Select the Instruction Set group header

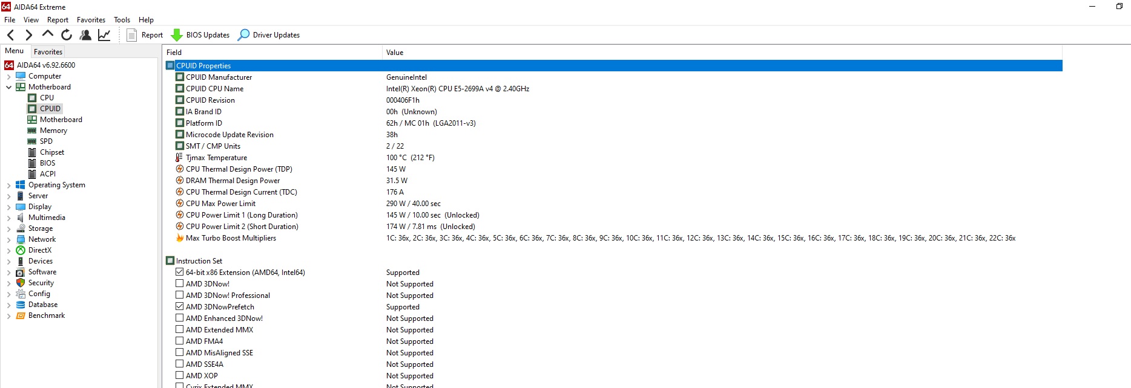click(199, 261)
